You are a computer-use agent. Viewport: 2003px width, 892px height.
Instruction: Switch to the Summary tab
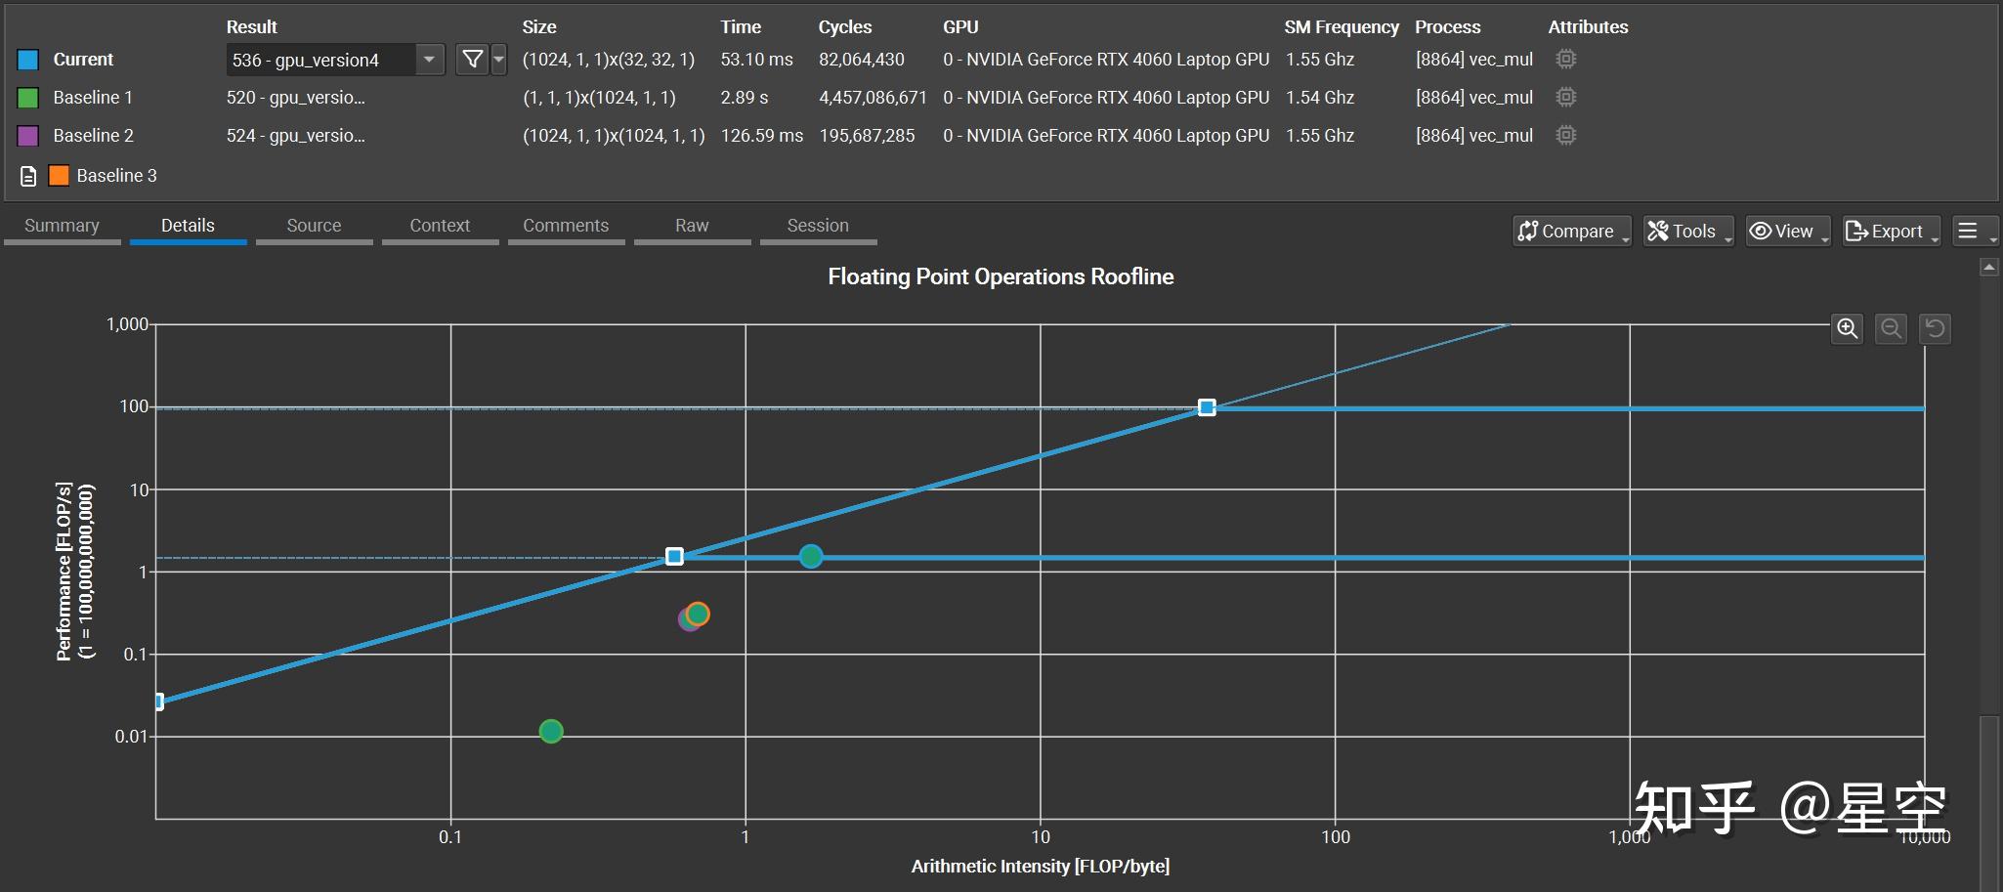coord(62,225)
